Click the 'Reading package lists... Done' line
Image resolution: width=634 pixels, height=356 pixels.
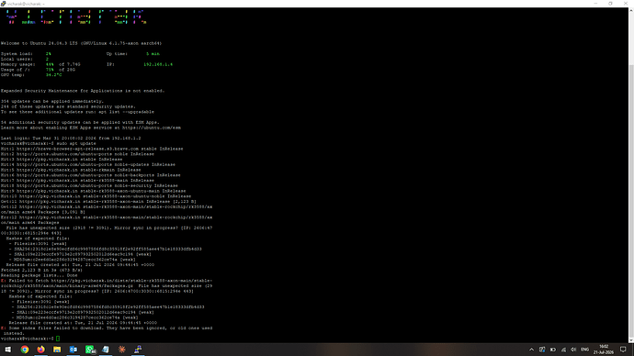click(x=39, y=275)
